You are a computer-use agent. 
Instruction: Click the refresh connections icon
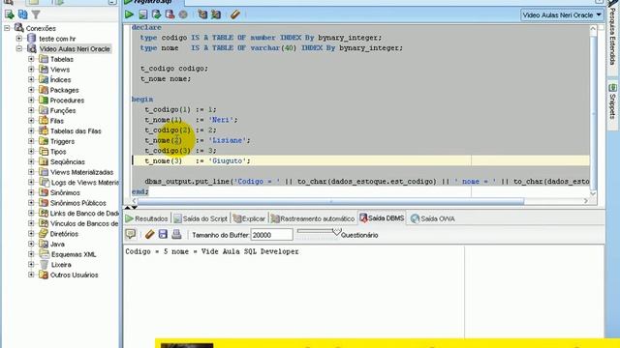coord(23,14)
